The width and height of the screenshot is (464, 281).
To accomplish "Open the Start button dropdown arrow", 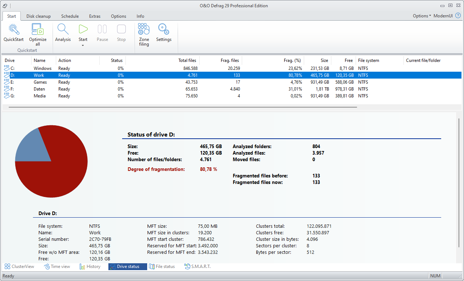I will click(83, 45).
